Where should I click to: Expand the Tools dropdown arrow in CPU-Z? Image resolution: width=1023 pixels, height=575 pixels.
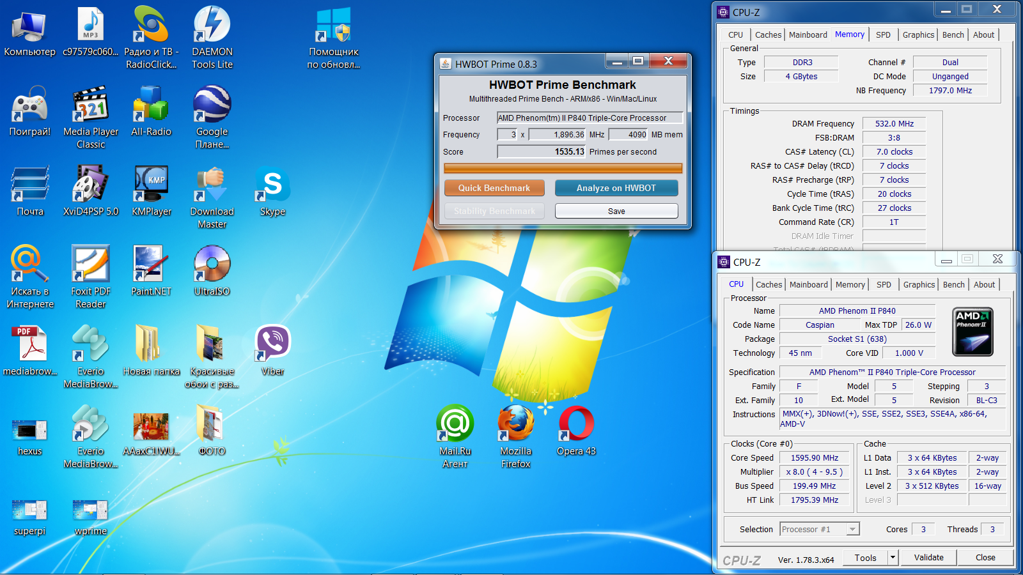893,558
